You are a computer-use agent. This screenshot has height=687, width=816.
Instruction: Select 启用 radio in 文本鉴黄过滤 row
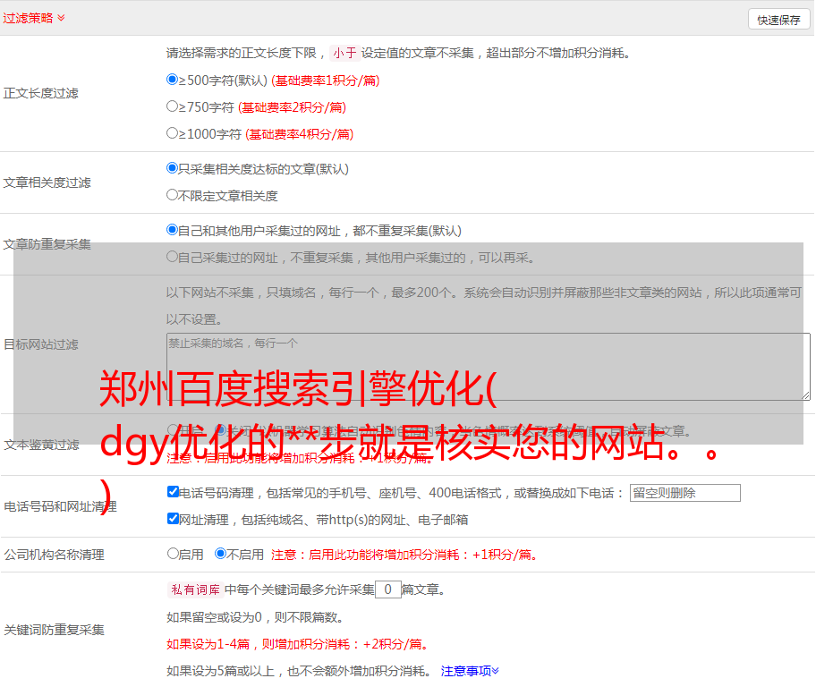[173, 430]
